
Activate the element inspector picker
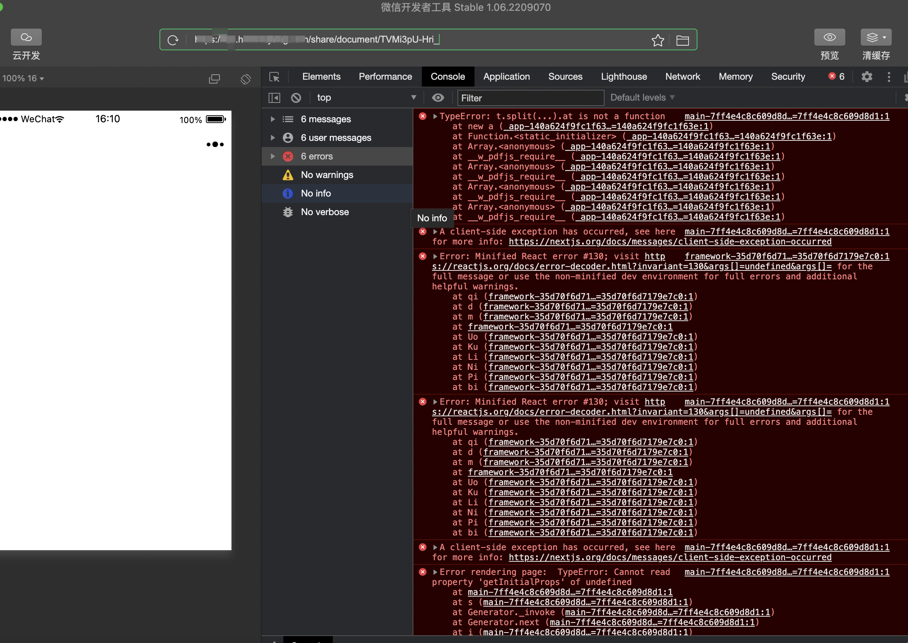click(274, 77)
